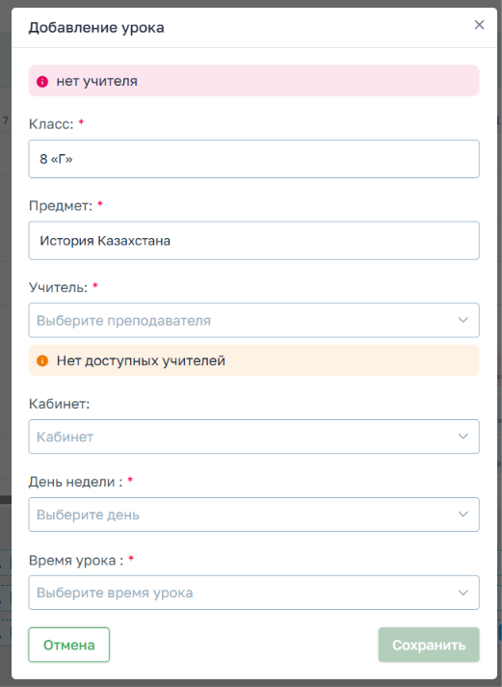Screen dimensions: 502x687
Task: Close the Добавление урока dialog with X
Action: click(479, 25)
